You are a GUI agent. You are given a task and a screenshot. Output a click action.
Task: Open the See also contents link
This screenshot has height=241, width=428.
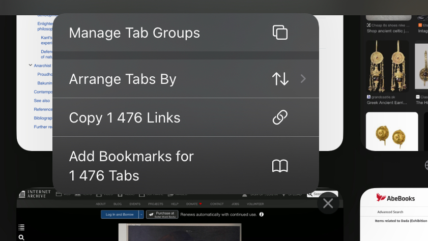pos(42,101)
